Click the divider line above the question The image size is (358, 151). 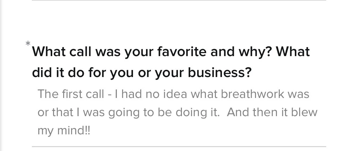[x=179, y=0]
